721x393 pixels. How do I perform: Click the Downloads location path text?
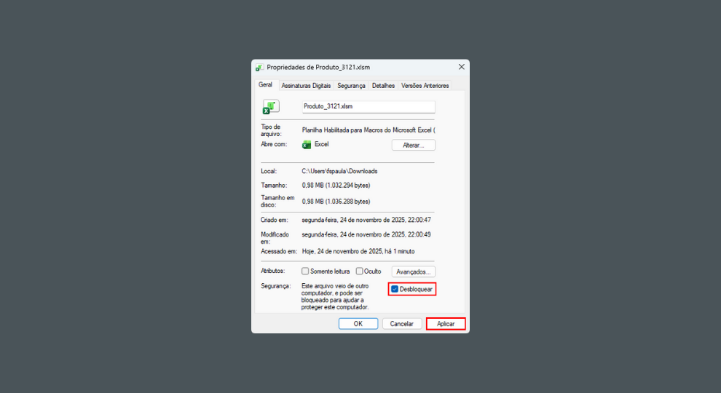340,171
